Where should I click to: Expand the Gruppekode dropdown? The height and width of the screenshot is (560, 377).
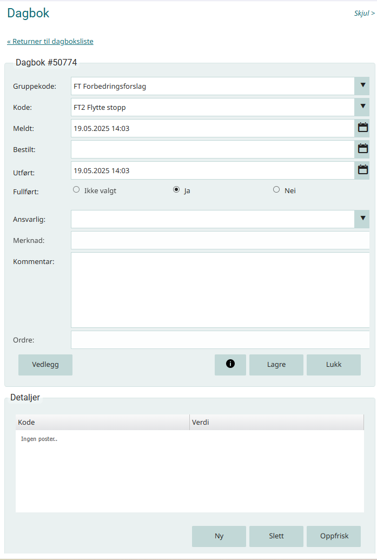(362, 86)
